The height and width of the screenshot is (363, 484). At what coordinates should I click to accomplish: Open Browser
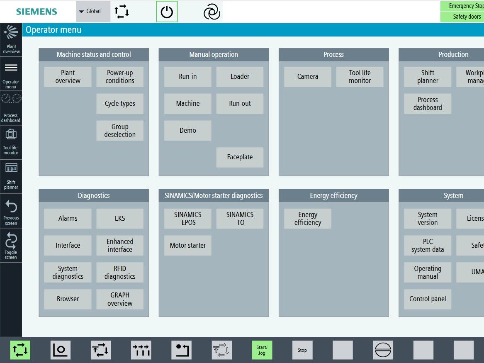68,299
